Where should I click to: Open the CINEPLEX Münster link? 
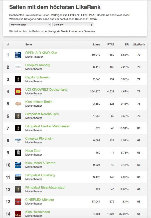tap(40, 200)
